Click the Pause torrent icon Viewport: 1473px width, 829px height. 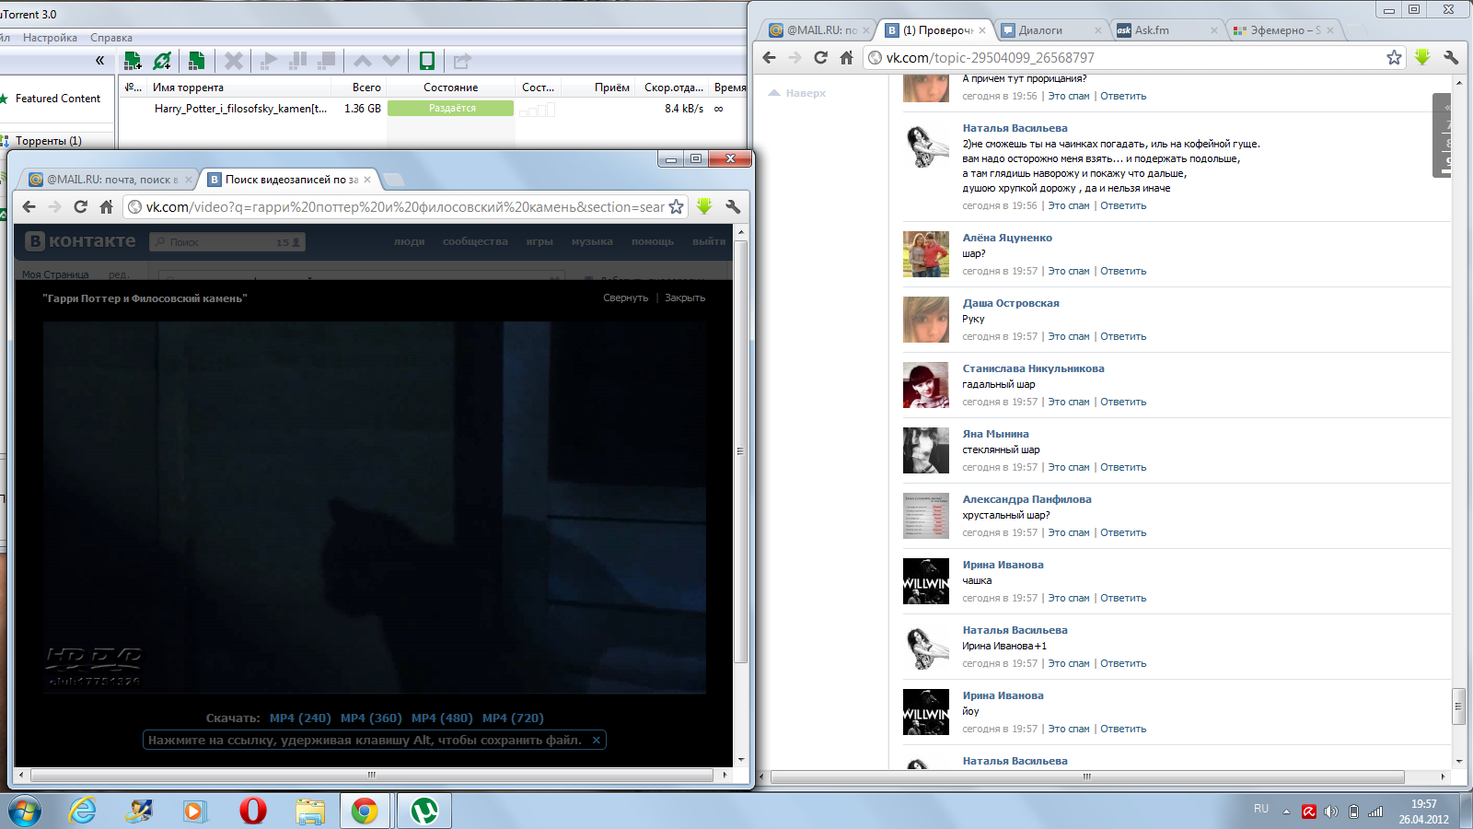[297, 61]
